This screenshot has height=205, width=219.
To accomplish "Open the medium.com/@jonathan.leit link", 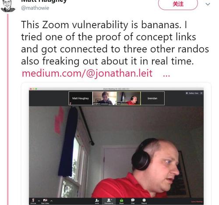I will tap(87, 73).
